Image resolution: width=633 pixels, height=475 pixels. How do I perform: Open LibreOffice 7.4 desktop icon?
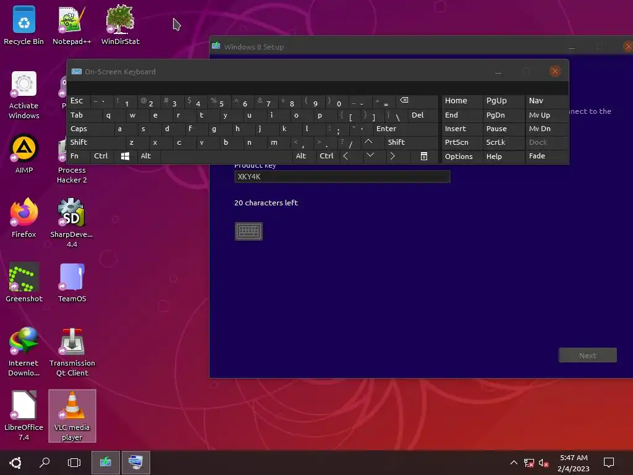(24, 416)
